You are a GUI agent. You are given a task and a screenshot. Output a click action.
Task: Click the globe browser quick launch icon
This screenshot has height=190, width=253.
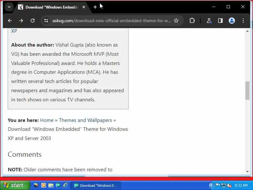click(58, 185)
